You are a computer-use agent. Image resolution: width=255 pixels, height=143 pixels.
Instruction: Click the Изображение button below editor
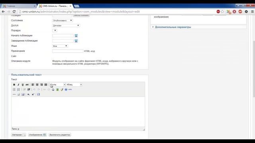(x=37, y=135)
